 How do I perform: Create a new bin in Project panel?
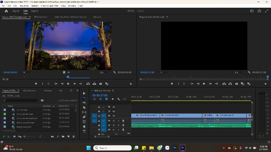63,137
